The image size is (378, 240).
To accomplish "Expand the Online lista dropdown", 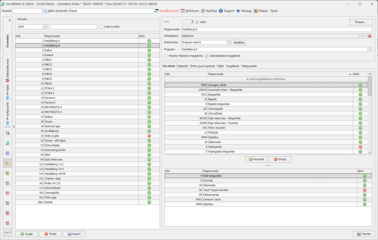I will pos(230,43).
